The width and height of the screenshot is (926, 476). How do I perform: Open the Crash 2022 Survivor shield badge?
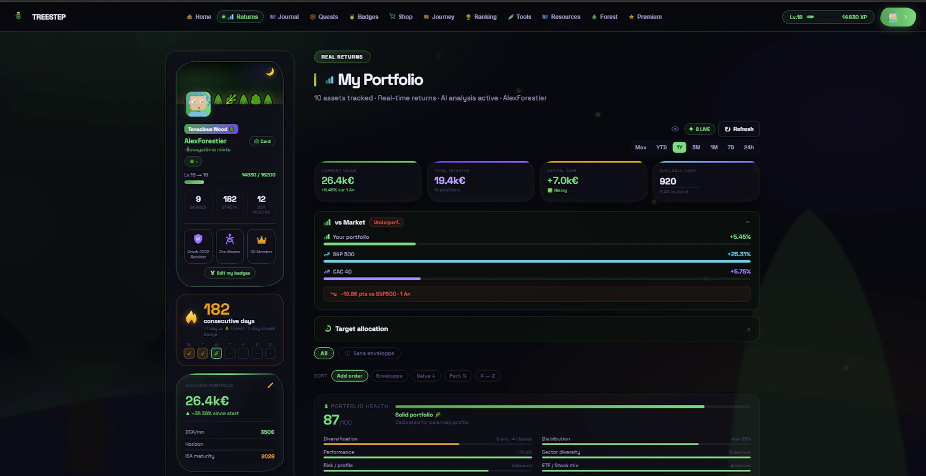point(198,246)
